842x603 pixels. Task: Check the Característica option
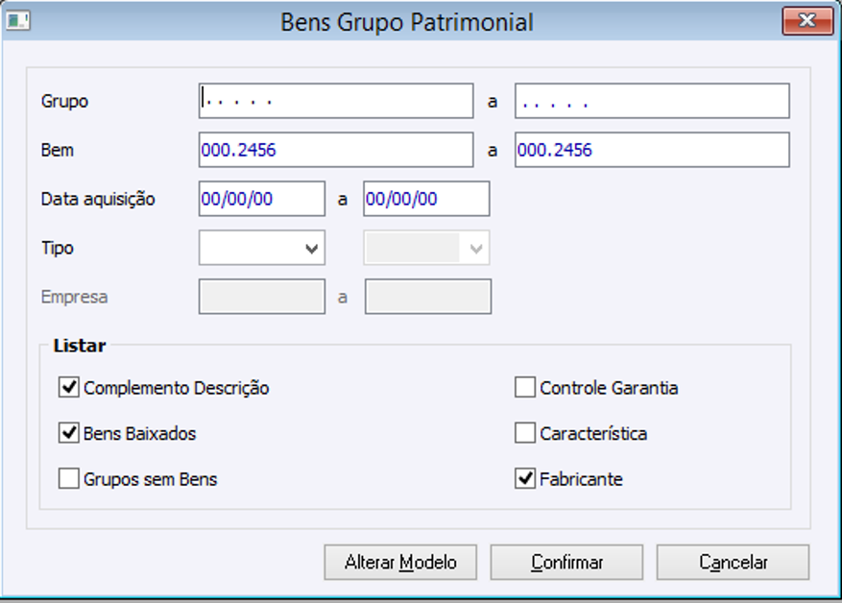[525, 433]
